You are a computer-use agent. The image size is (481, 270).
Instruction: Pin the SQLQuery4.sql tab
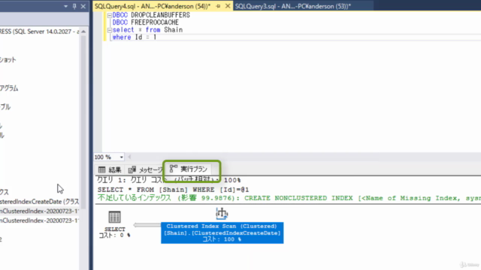click(x=218, y=6)
